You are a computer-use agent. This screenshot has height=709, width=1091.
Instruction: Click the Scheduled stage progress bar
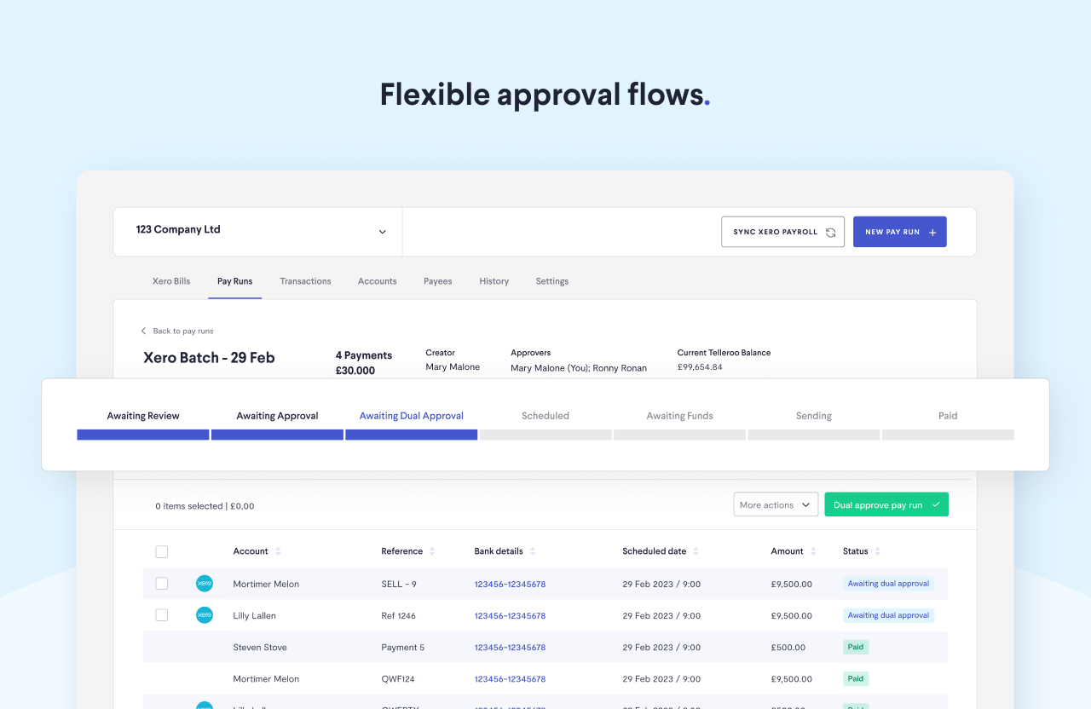[545, 435]
